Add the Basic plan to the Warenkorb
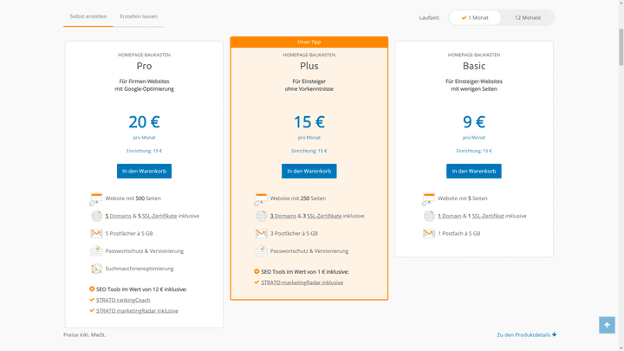 [473, 171]
